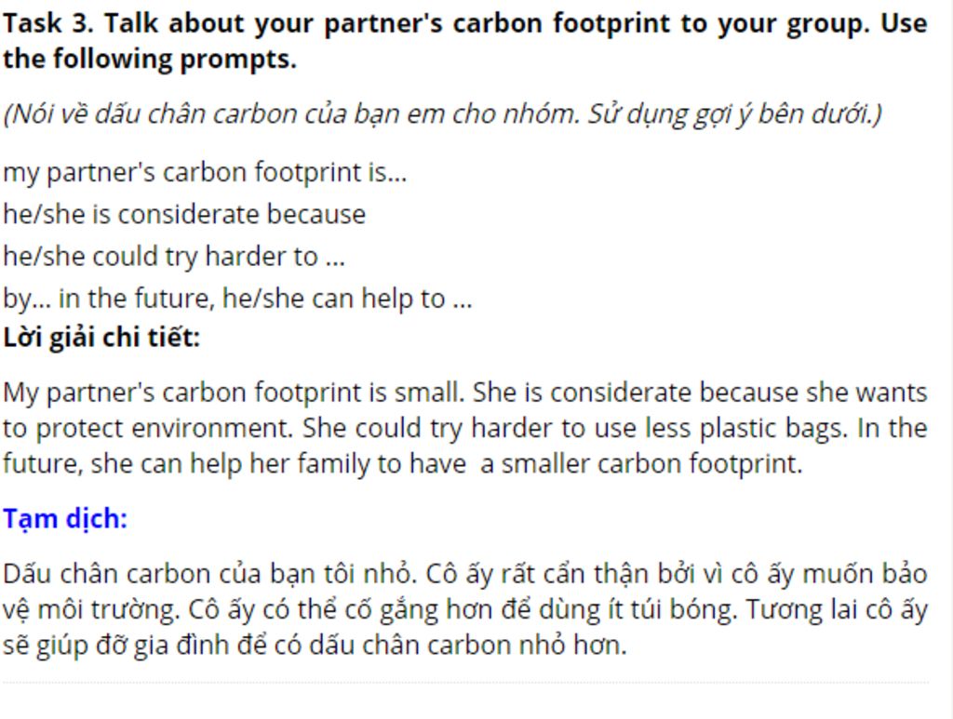Click the prompt 'my partner's carbon footprint is...'

(x=205, y=172)
